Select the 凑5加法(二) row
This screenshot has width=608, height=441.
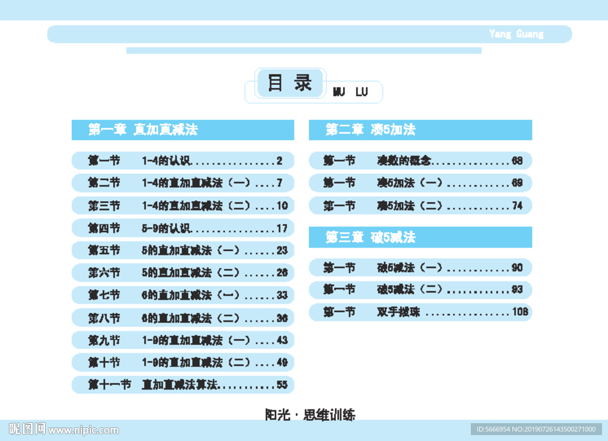pos(420,205)
